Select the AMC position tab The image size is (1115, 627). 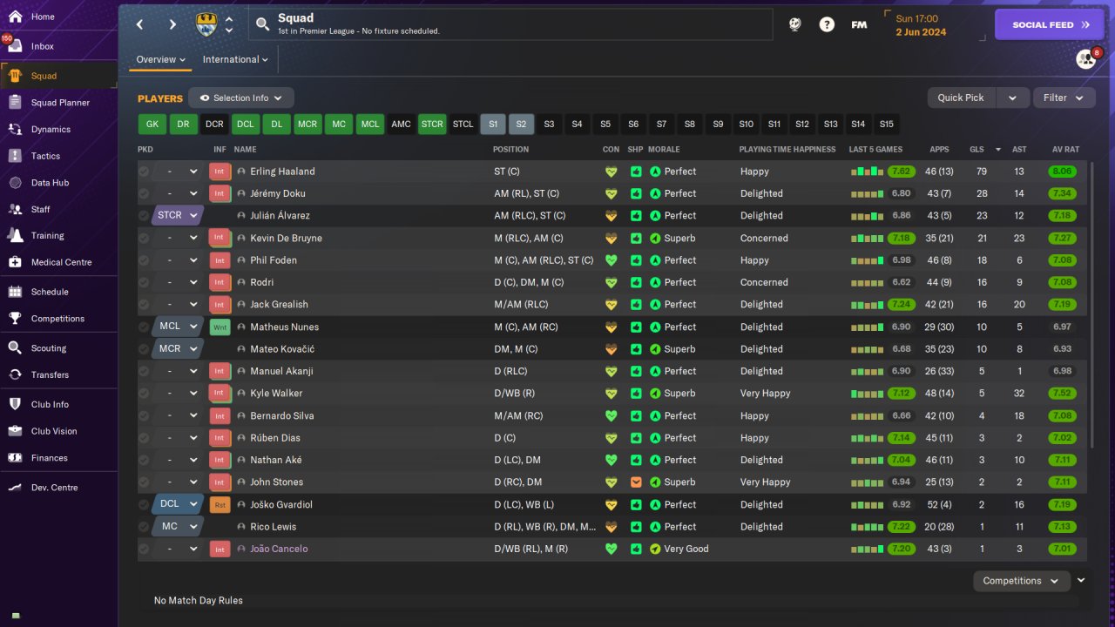pos(401,125)
